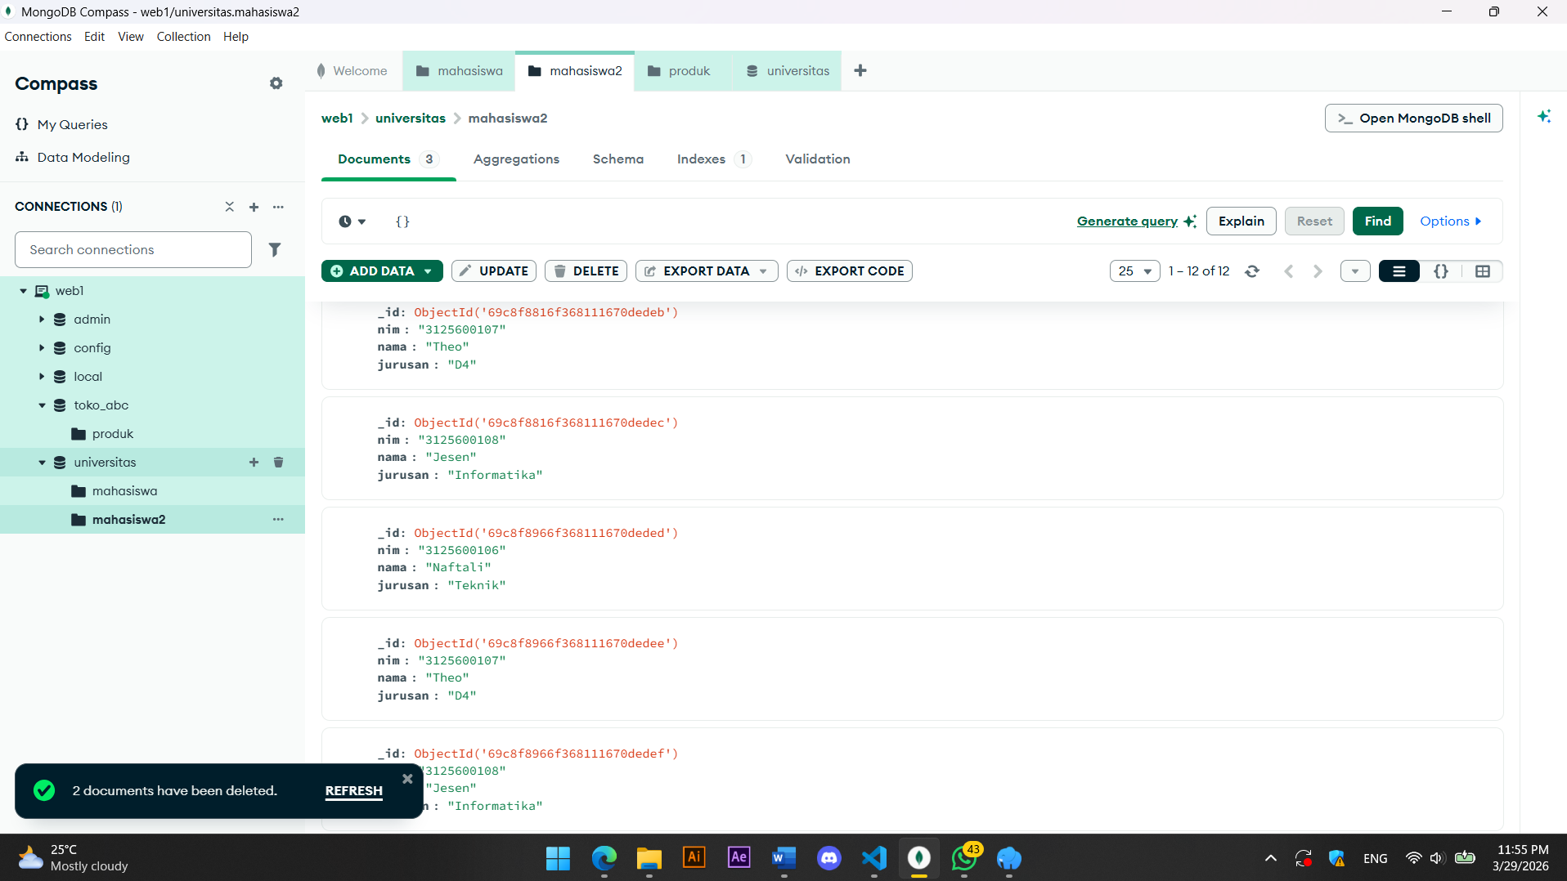The image size is (1567, 881).
Task: Open the documents per page dropdown
Action: click(x=1134, y=271)
